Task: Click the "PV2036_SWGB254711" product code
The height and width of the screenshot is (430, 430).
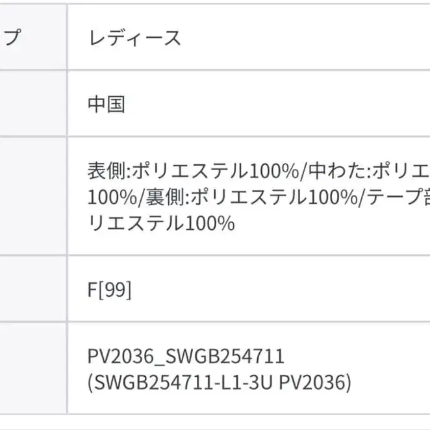Action: coord(186,356)
